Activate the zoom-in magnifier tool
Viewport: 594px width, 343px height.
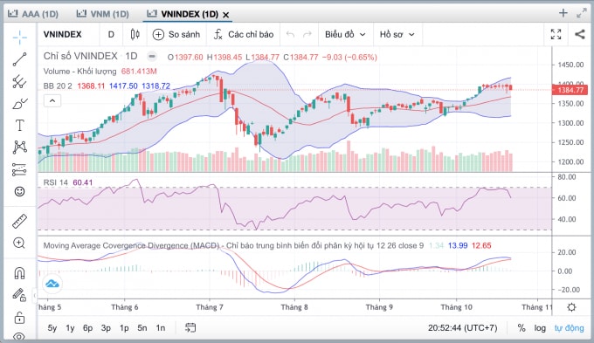pos(19,243)
